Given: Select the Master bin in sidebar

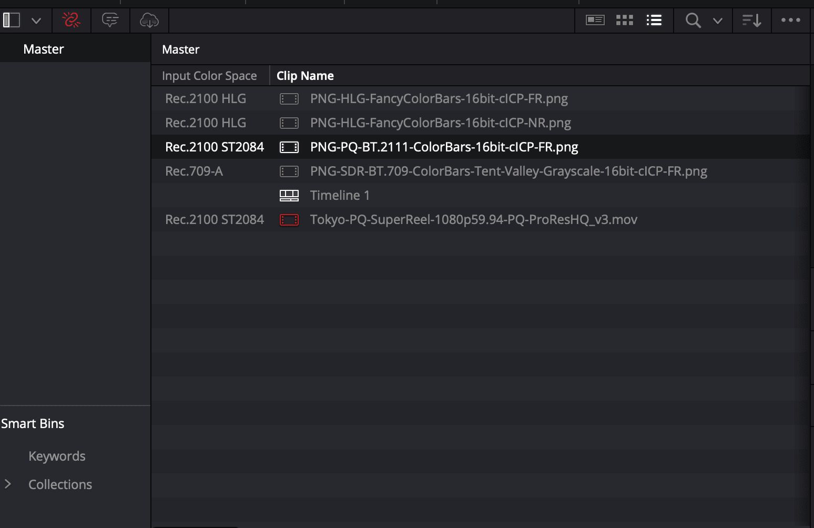Looking at the screenshot, I should [x=44, y=49].
